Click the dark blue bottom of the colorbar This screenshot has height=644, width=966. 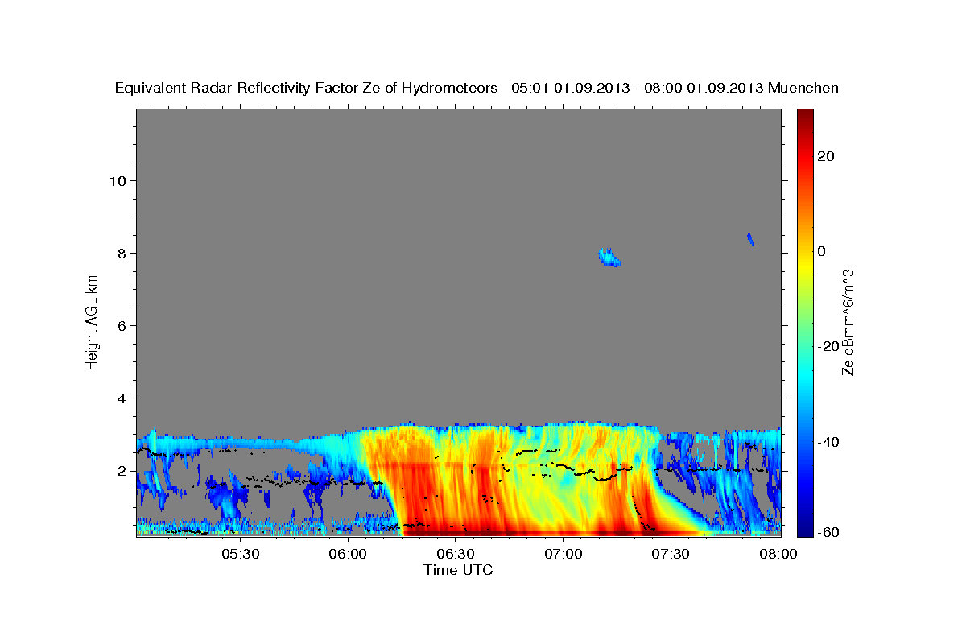pos(803,530)
